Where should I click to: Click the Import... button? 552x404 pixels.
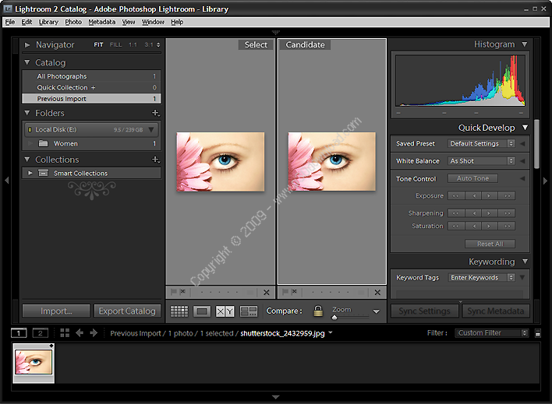pos(56,311)
